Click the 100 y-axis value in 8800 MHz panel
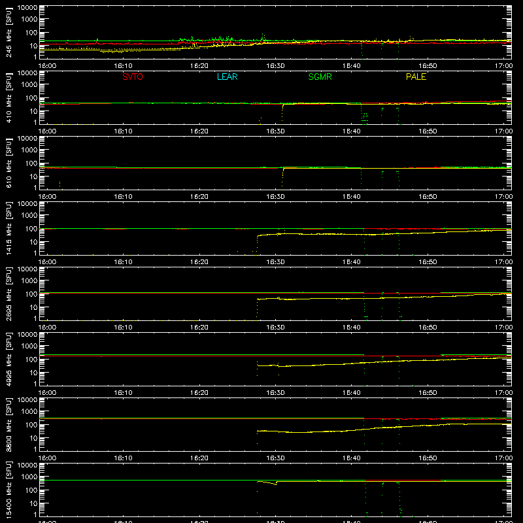 pos(31,424)
